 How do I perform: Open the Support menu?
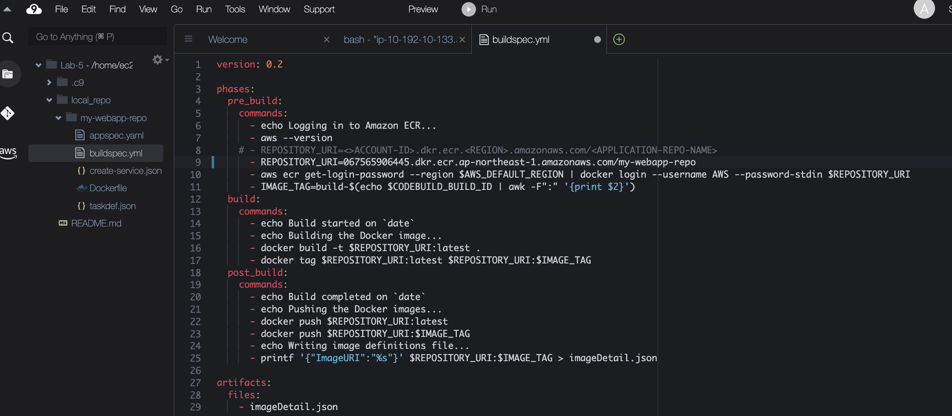[x=319, y=9]
